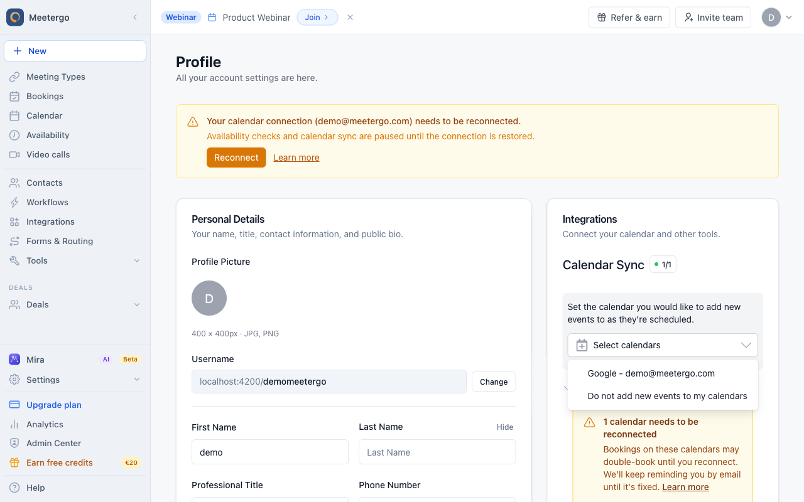Open Workflows in the sidebar
Image resolution: width=804 pixels, height=502 pixels.
[x=75, y=202]
